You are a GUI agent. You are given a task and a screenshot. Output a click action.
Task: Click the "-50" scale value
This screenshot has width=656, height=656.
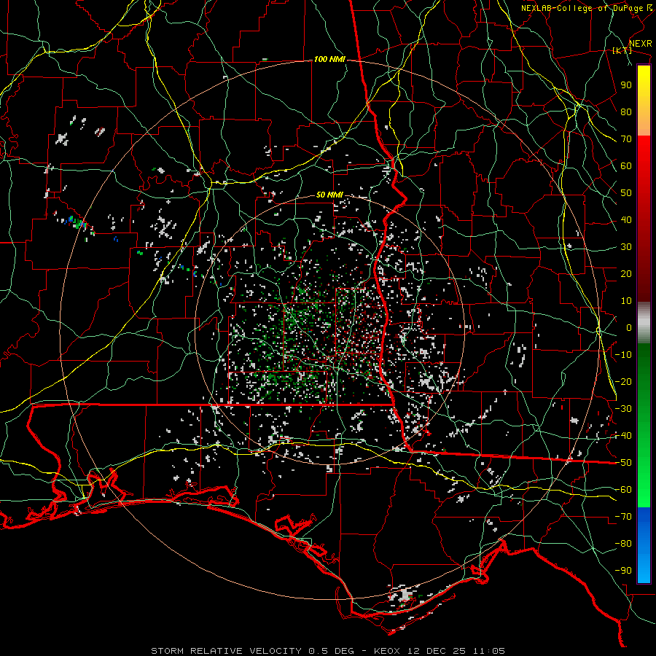click(623, 463)
